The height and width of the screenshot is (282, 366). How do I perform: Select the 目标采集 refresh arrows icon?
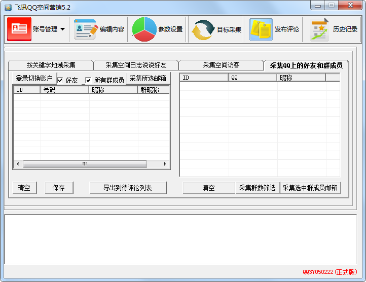[x=203, y=30]
